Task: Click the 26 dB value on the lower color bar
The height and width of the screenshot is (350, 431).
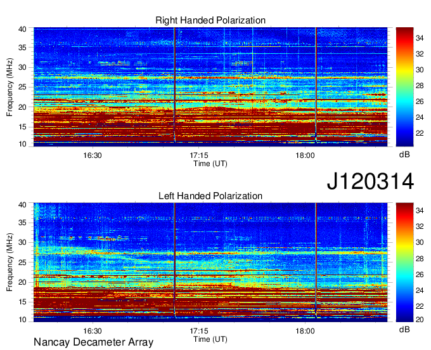Action: pos(420,275)
